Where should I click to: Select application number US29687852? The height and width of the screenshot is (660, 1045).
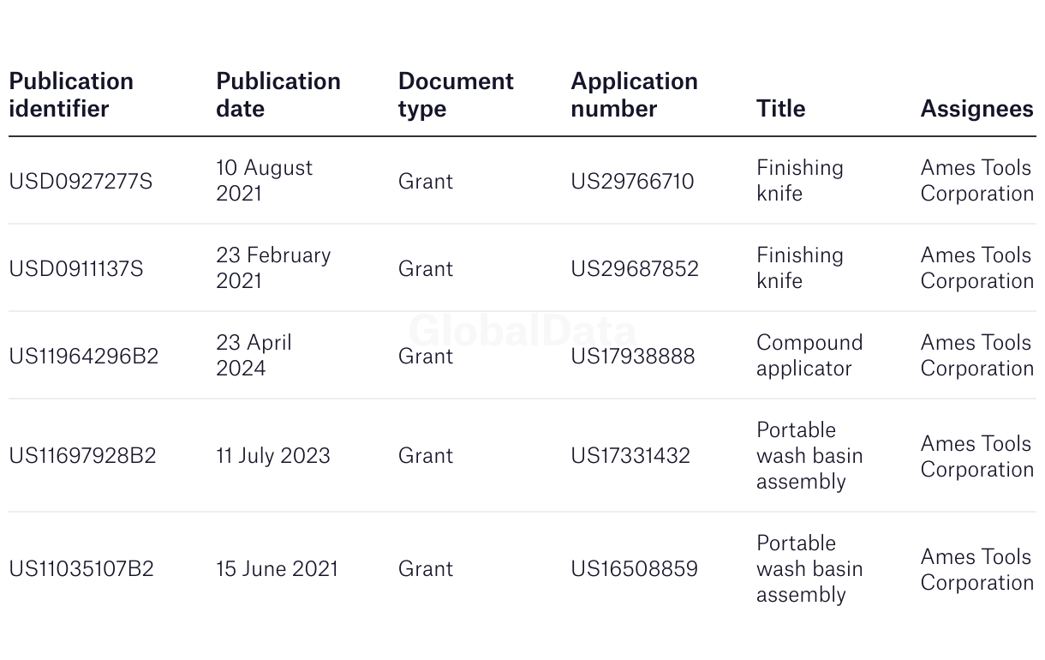635,268
